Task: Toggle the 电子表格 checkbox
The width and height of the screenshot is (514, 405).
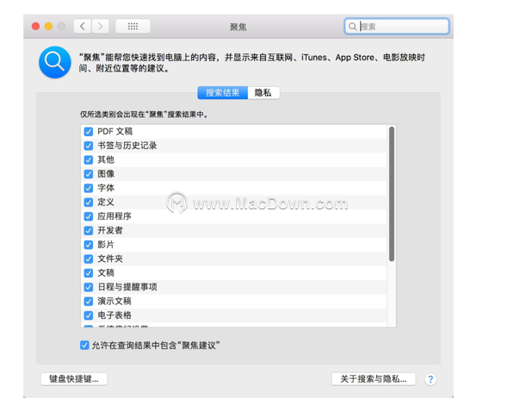Action: 89,315
